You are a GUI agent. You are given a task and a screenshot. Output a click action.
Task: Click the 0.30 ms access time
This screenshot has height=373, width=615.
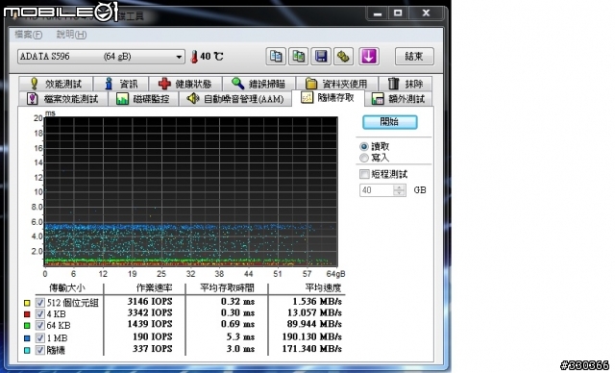(237, 313)
